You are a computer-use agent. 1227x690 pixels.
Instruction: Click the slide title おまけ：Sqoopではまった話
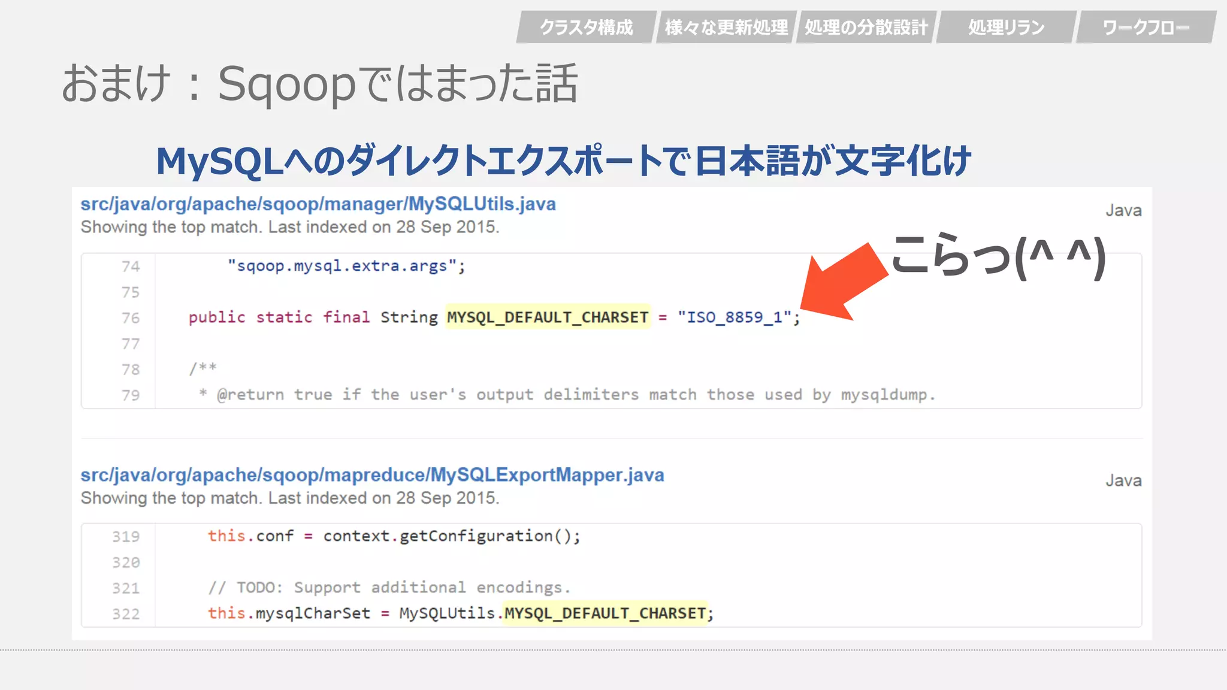(x=319, y=83)
